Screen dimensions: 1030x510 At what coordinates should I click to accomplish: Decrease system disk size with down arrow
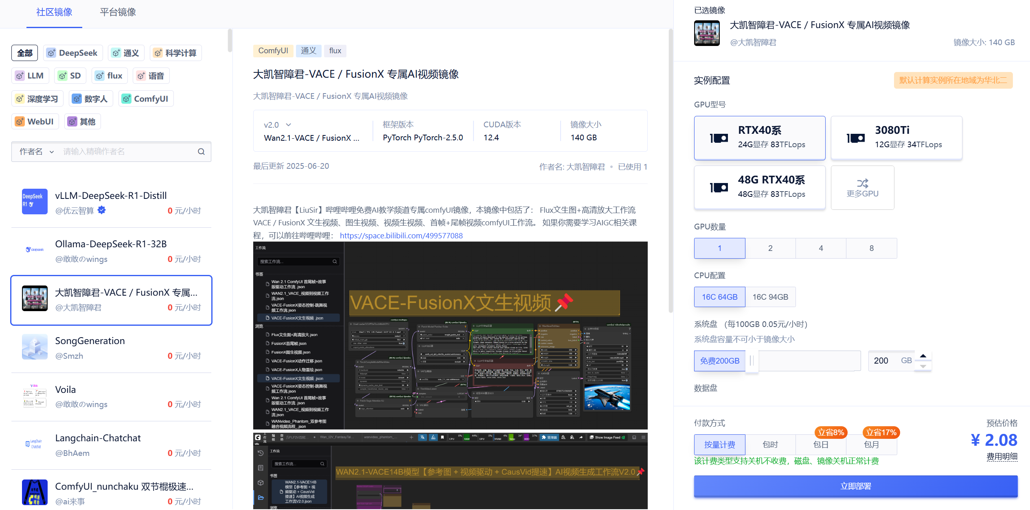(923, 366)
